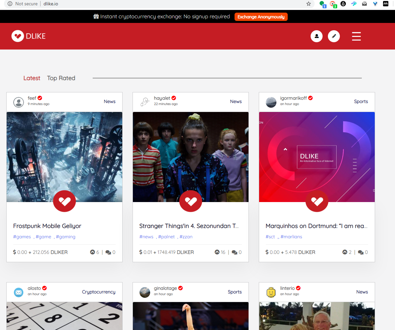View site security info icon
This screenshot has width=395, height=330.
coord(10,4)
